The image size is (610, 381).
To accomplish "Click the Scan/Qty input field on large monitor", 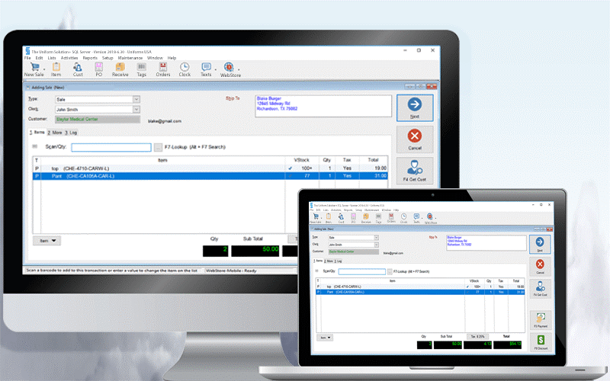I will coord(111,147).
